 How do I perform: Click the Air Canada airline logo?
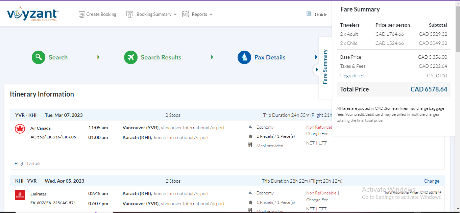[x=20, y=129]
